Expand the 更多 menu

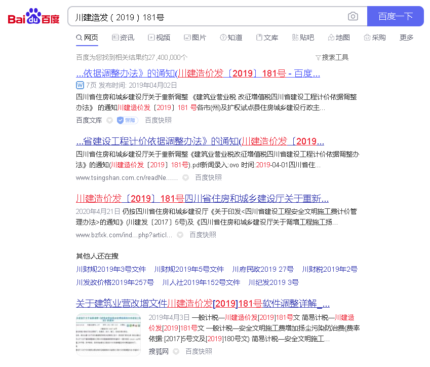406,38
